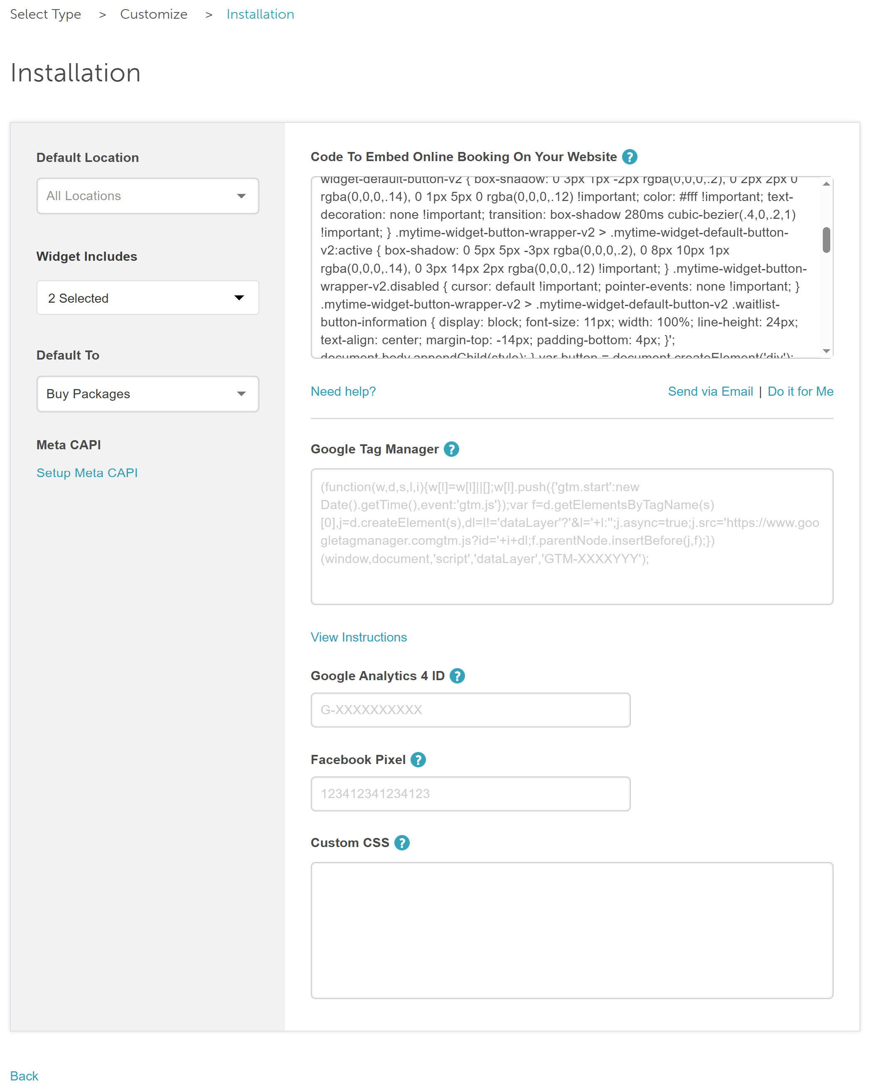
Task: Go to Customize breadcrumb step
Action: click(x=154, y=14)
